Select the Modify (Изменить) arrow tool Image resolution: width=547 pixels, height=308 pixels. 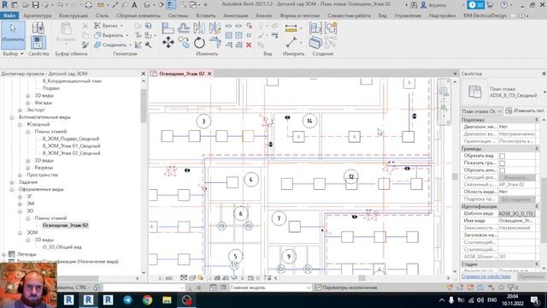[x=13, y=35]
